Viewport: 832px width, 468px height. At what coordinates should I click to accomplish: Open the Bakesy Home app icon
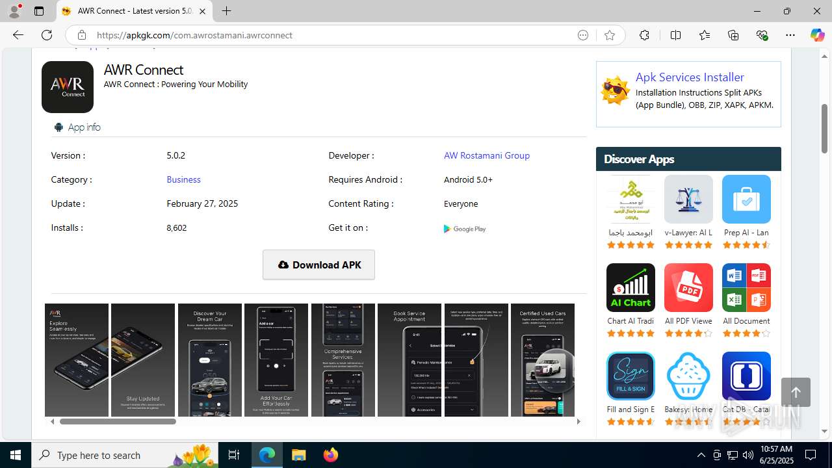click(688, 376)
